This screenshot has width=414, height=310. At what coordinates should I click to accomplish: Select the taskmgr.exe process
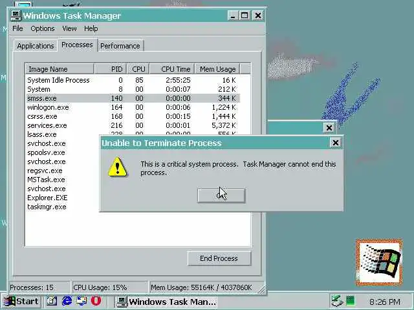point(47,207)
